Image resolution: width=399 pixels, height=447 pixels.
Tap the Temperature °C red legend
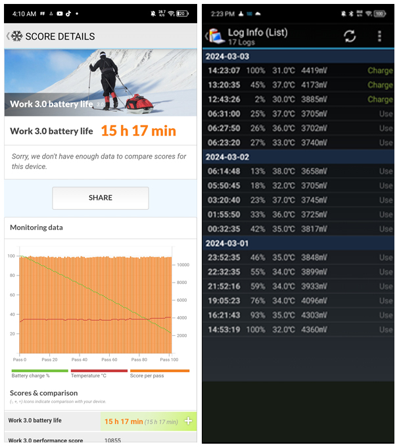click(99, 373)
